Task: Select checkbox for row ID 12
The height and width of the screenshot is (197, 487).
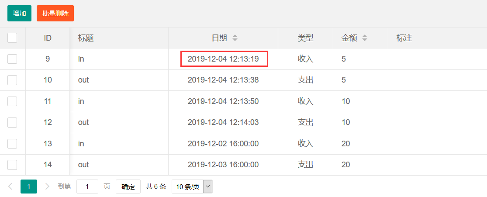Action: coord(12,122)
